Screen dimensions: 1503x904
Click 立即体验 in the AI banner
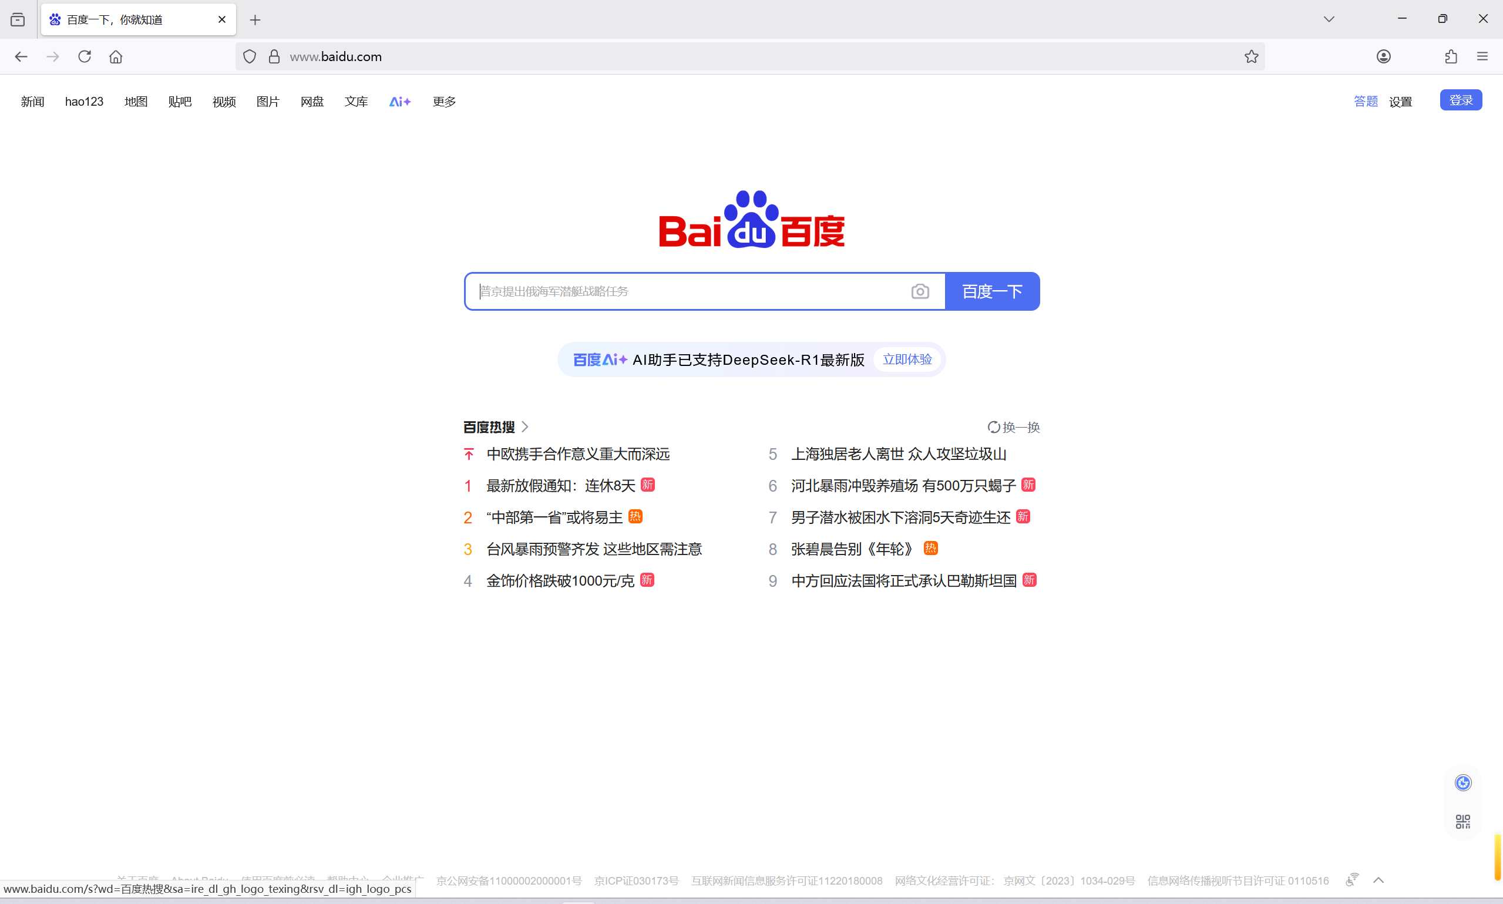tap(907, 359)
